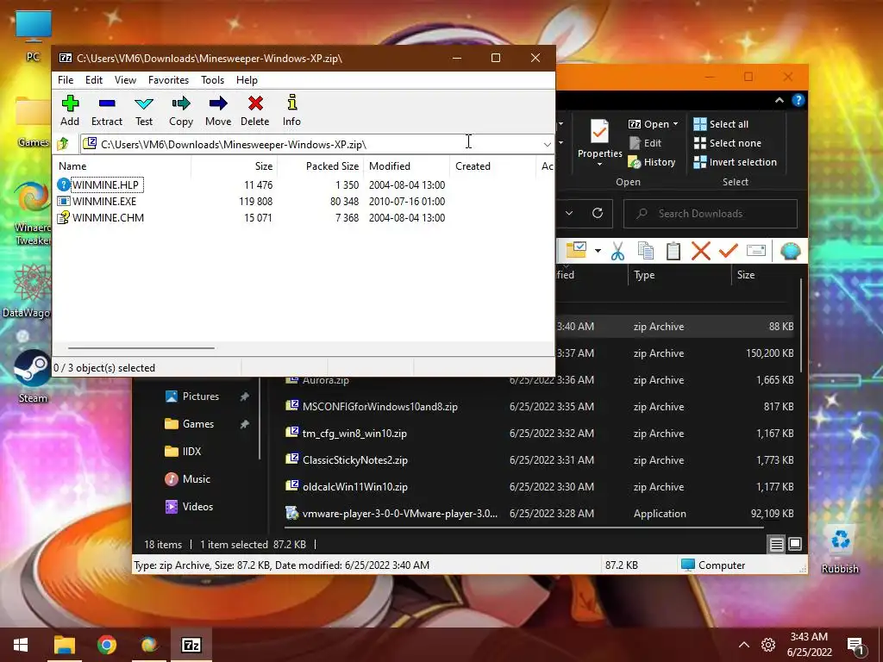Sort by the Packed Size column

pyautogui.click(x=320, y=166)
